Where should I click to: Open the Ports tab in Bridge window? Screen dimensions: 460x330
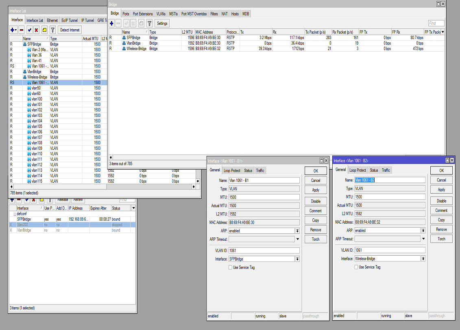(126, 14)
